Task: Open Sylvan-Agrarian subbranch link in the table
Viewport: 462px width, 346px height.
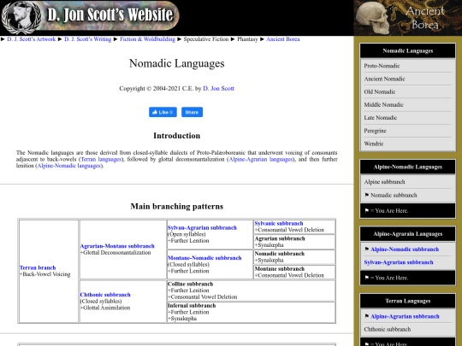Action: (202, 228)
